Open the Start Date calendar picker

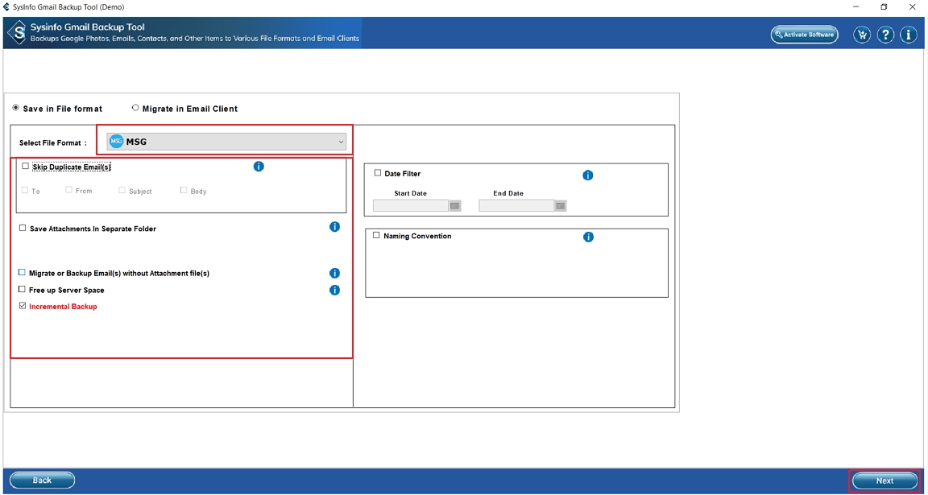coord(455,206)
